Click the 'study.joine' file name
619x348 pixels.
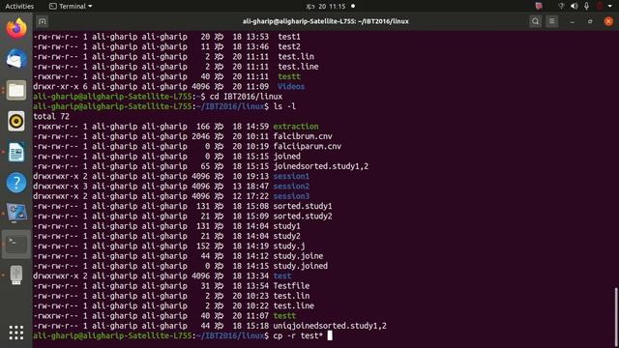(298, 255)
